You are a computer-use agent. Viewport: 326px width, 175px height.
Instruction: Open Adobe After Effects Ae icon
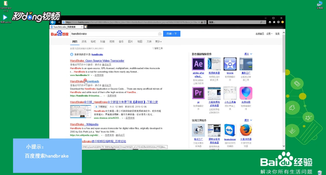coord(198,64)
